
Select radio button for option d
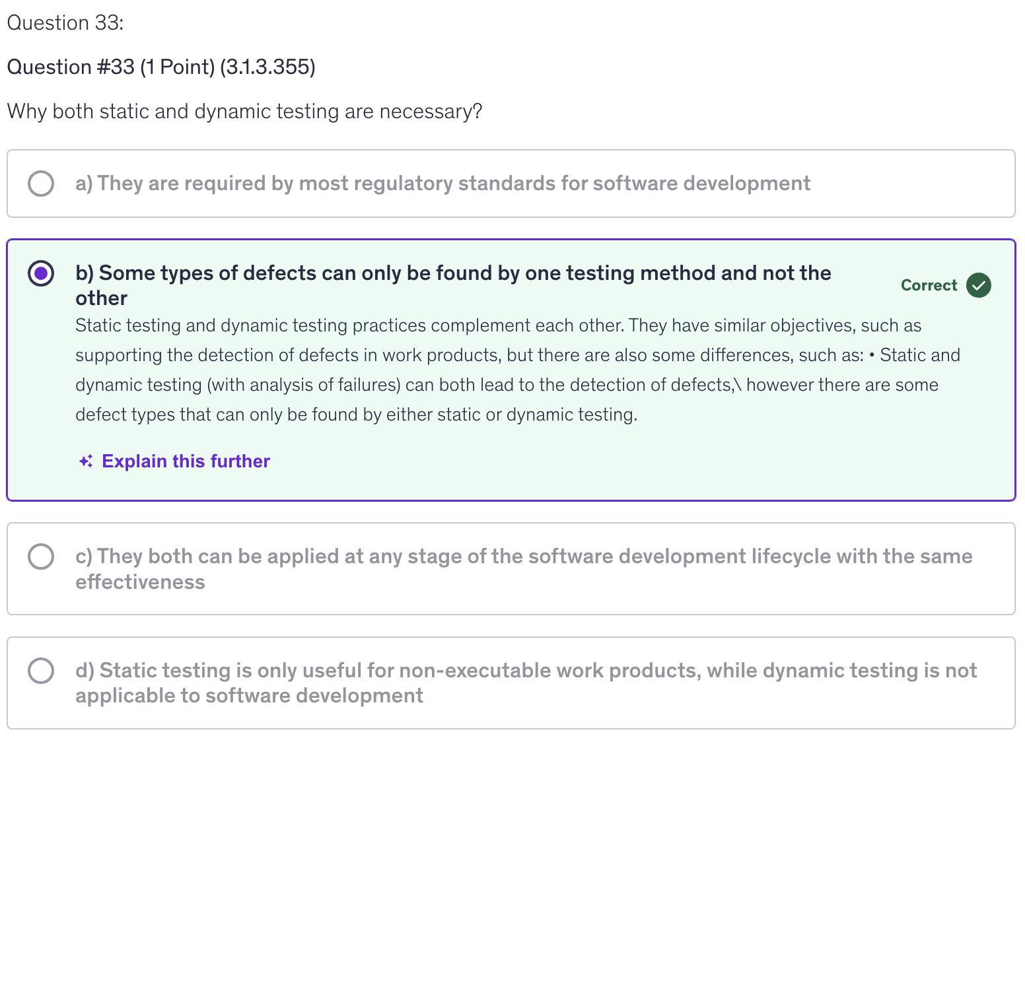point(41,671)
